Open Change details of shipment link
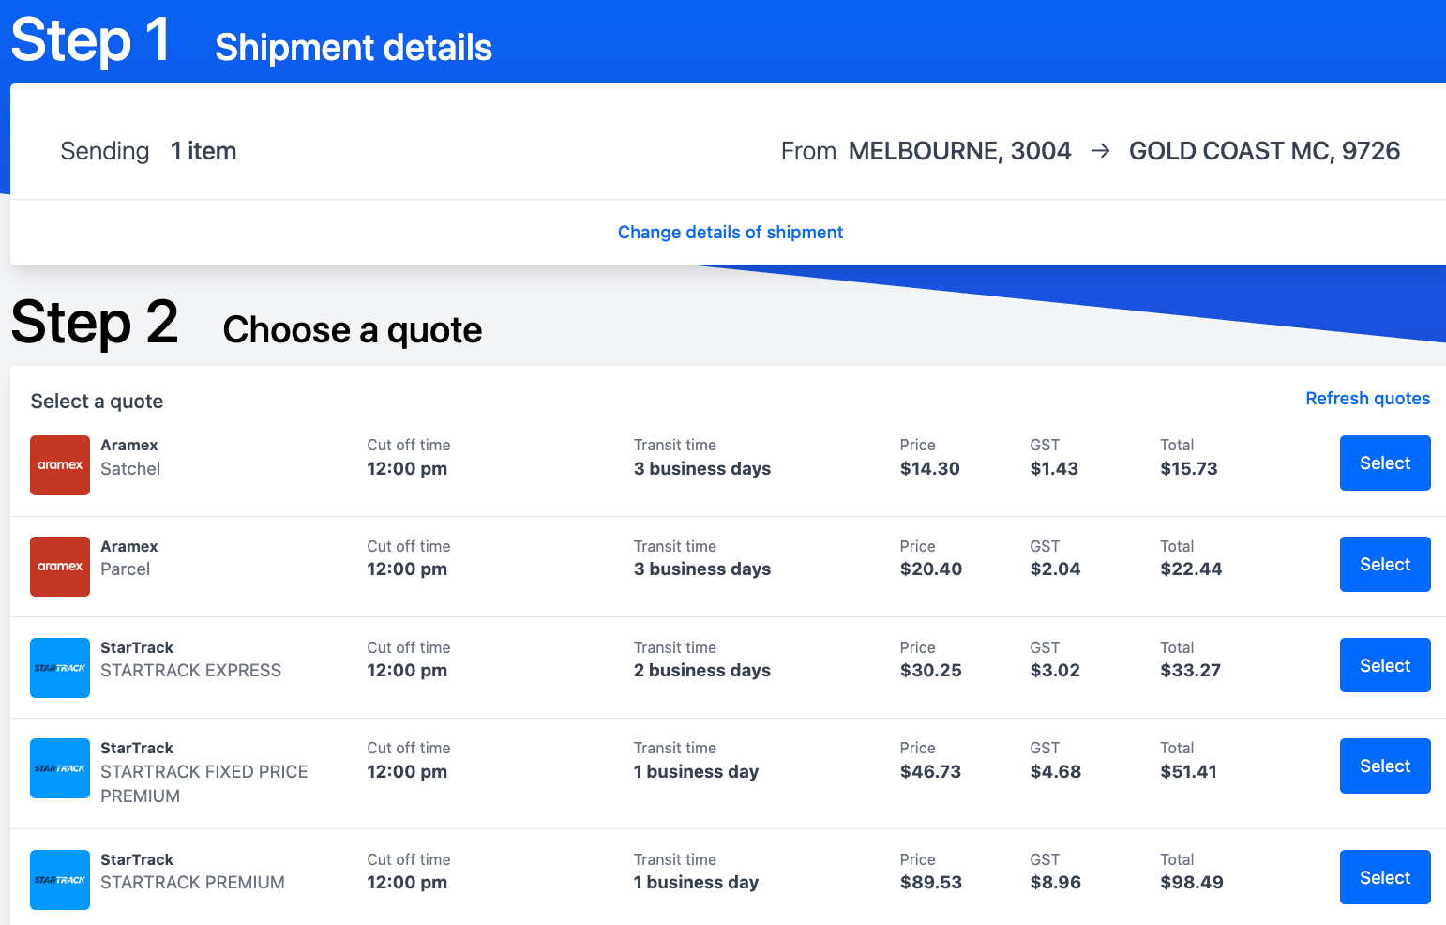Screen dimensions: 1446x925 pos(731,232)
